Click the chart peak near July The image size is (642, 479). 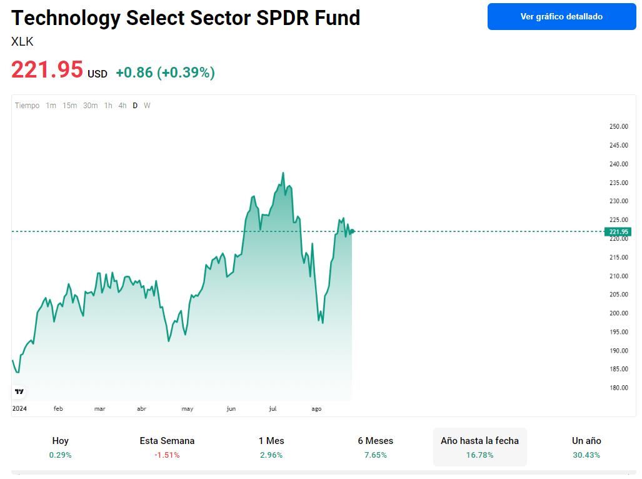click(x=283, y=173)
